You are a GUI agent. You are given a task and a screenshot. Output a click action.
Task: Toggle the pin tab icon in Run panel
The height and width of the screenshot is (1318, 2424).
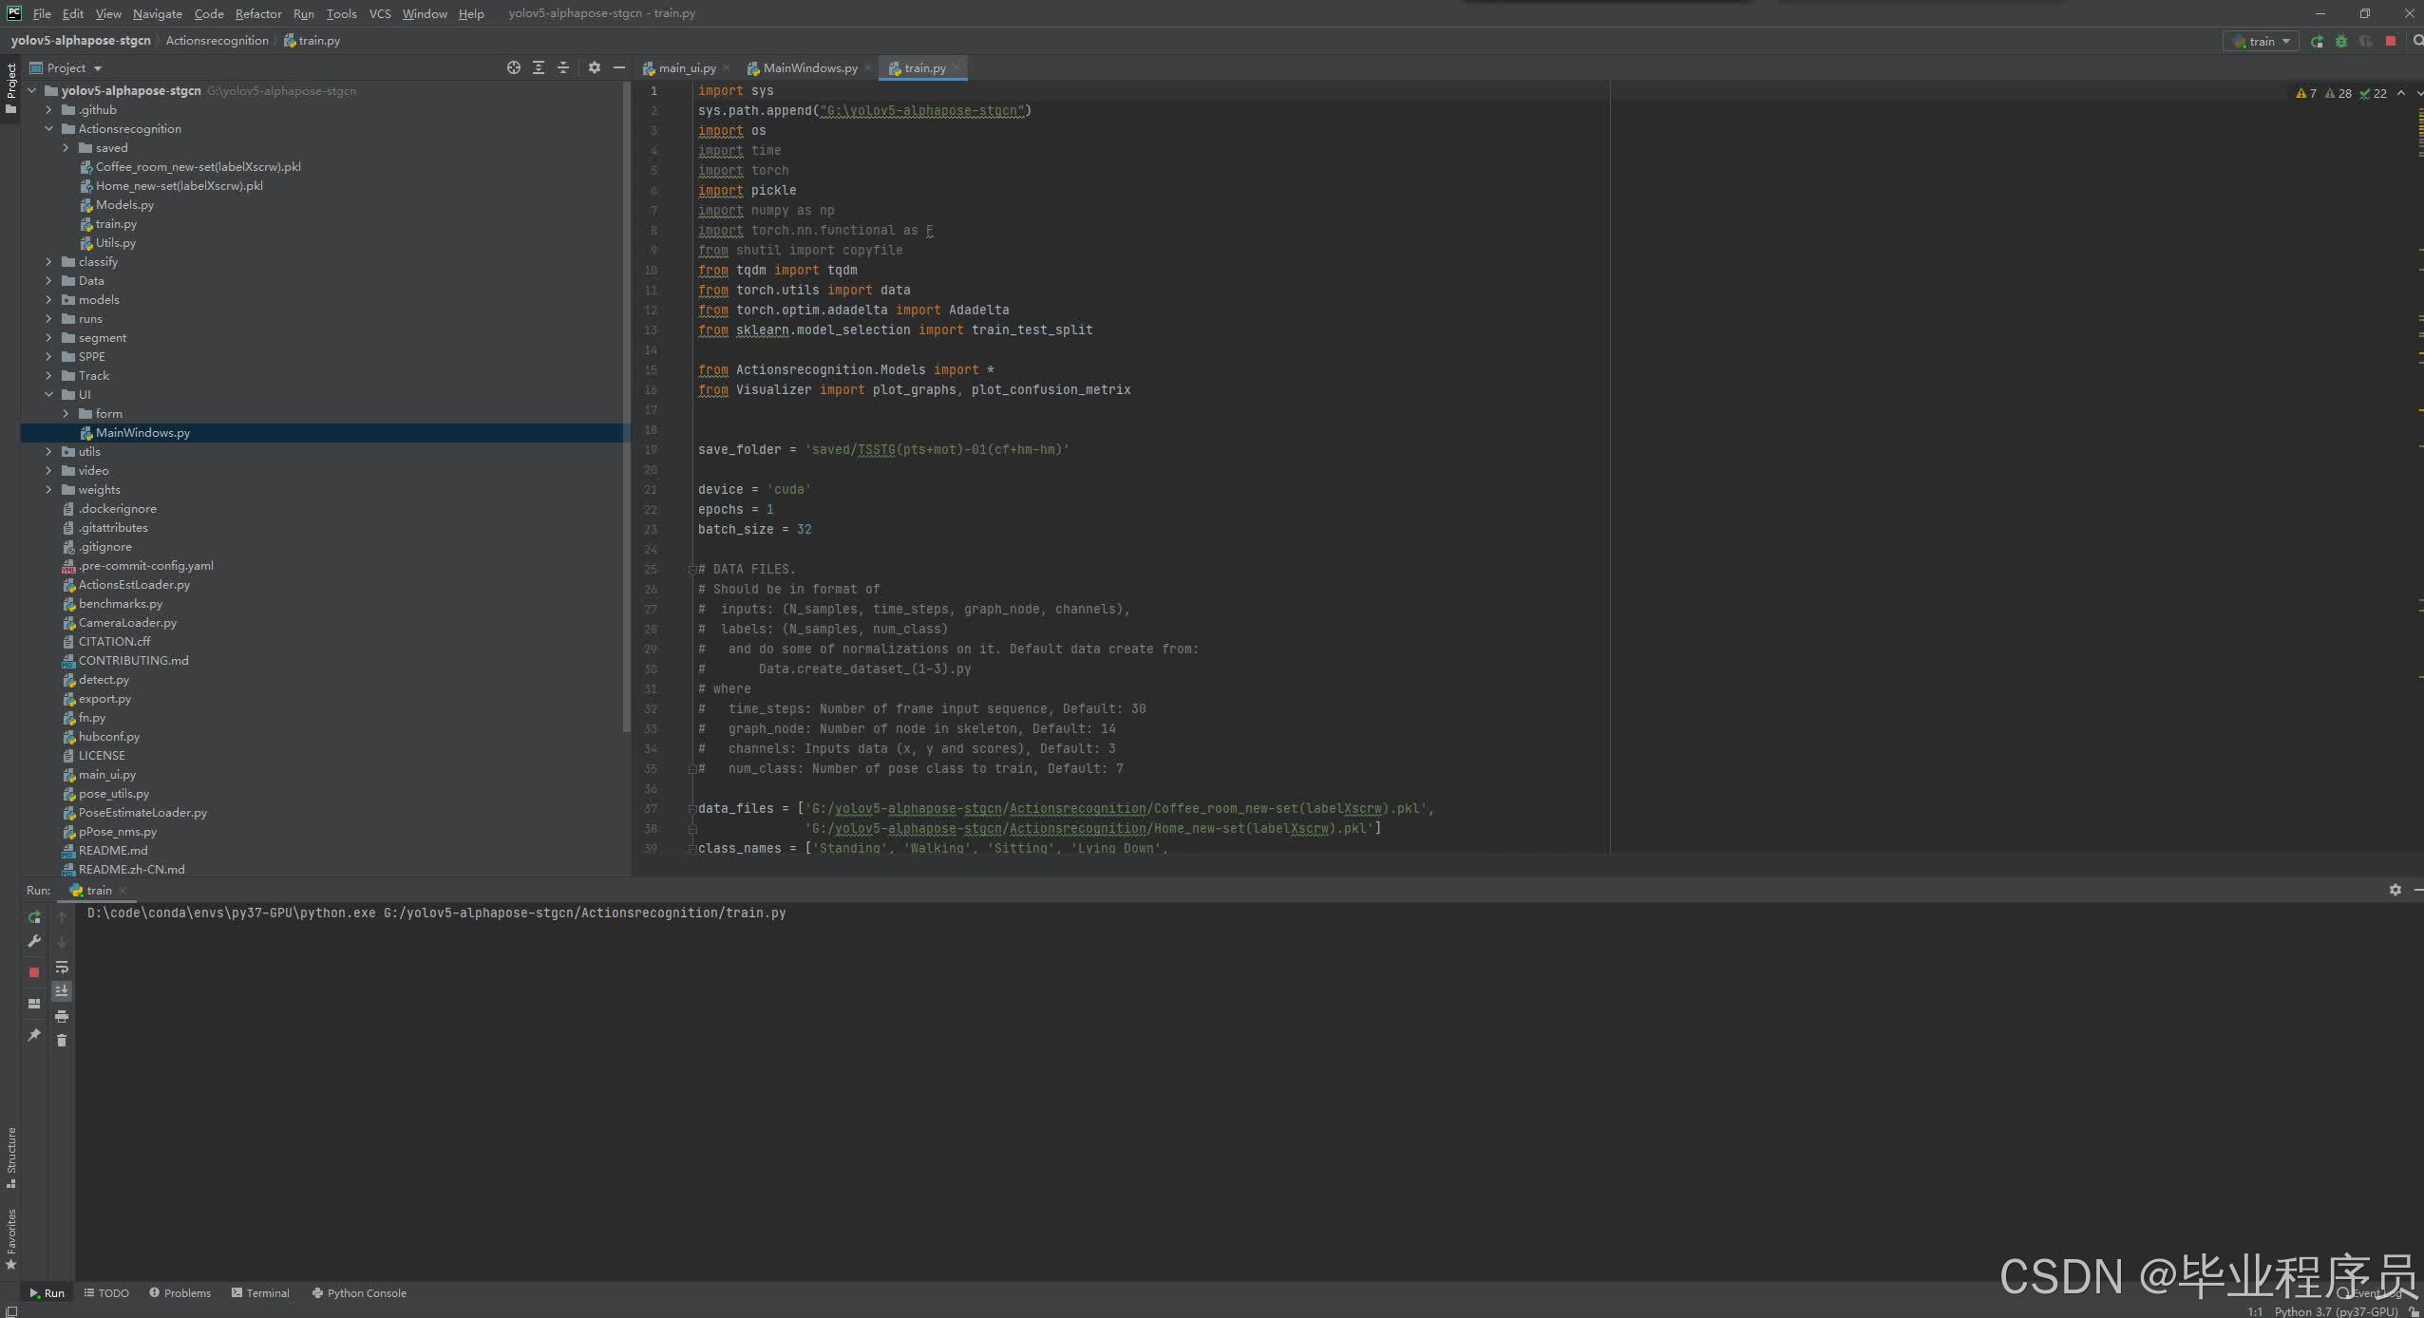click(x=34, y=1035)
